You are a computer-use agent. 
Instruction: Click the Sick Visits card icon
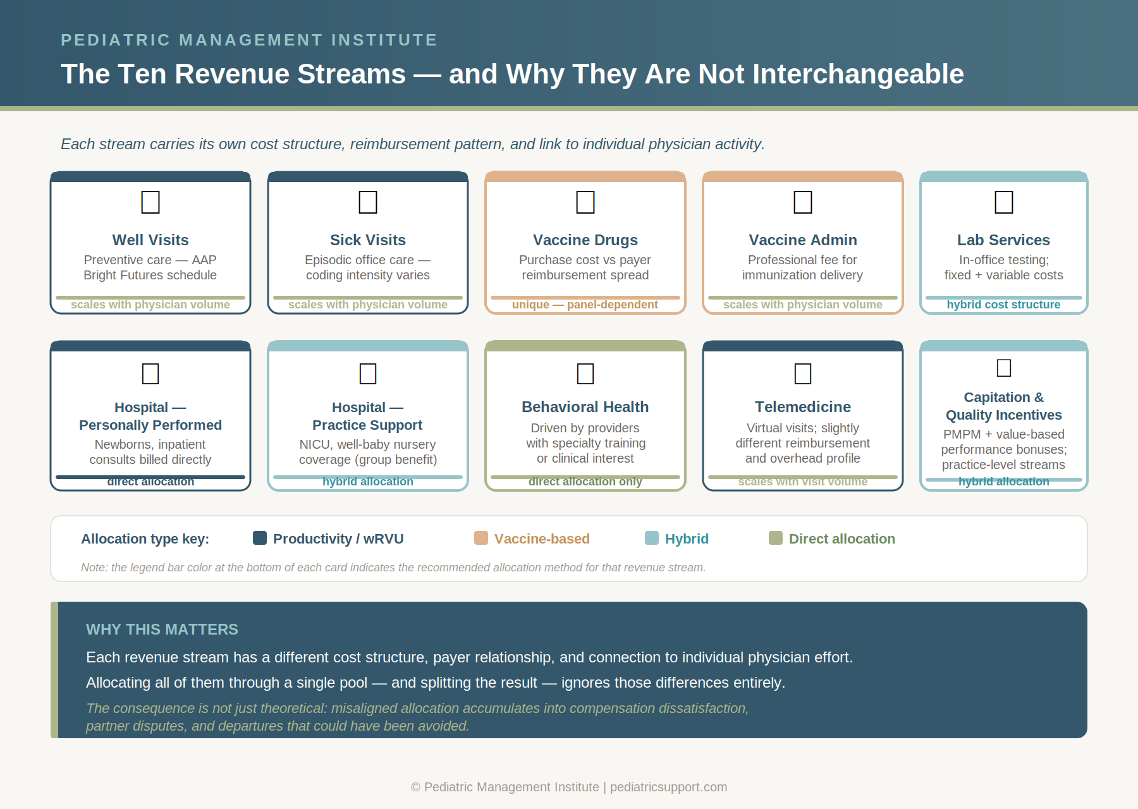coord(367,203)
